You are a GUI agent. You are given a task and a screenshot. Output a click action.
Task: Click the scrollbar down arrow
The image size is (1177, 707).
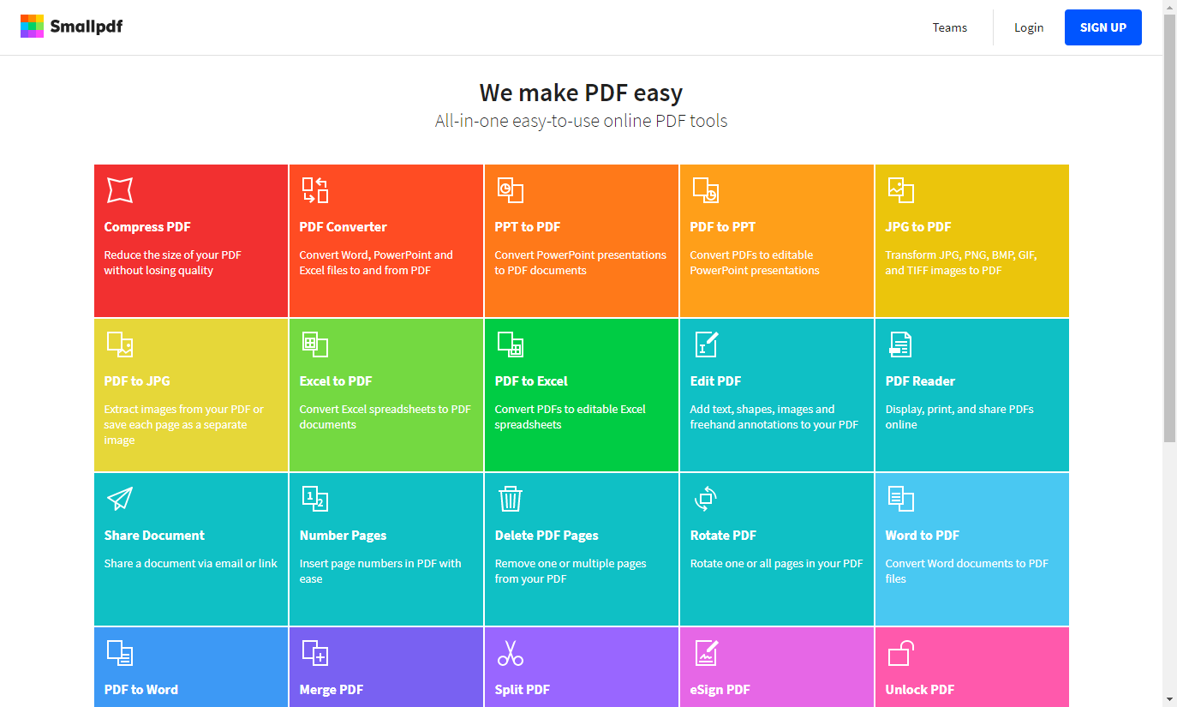[x=1169, y=699]
